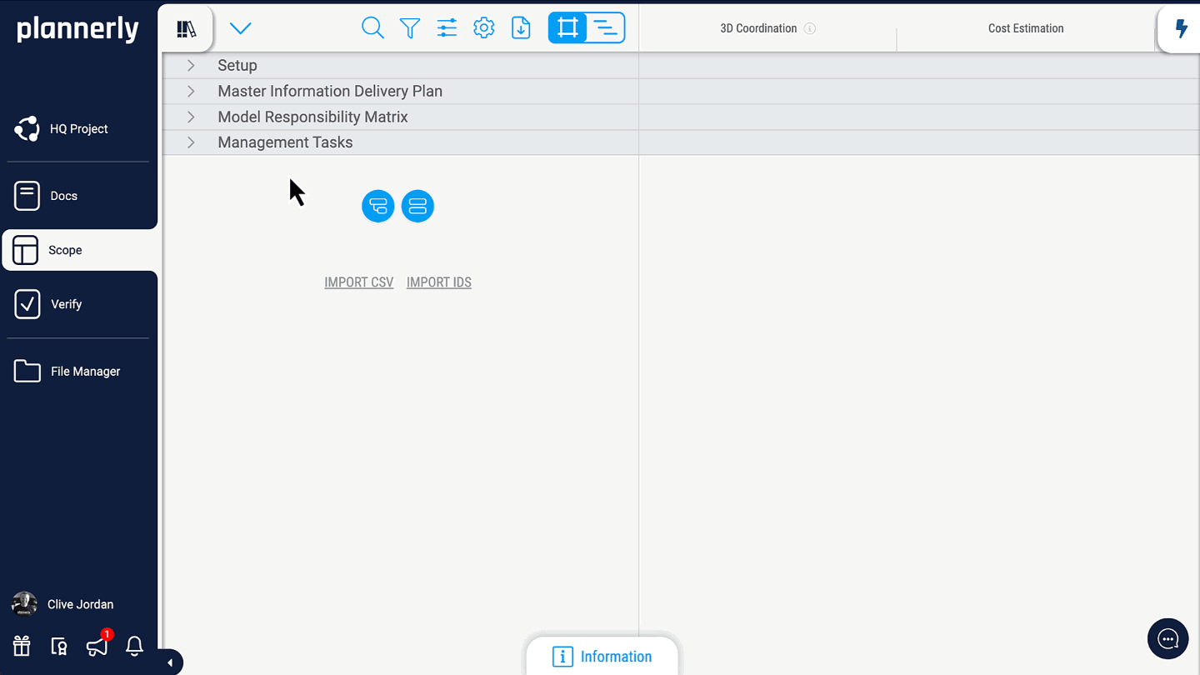The image size is (1200, 675).
Task: Select the 3D Coordination column header
Action: [x=758, y=28]
